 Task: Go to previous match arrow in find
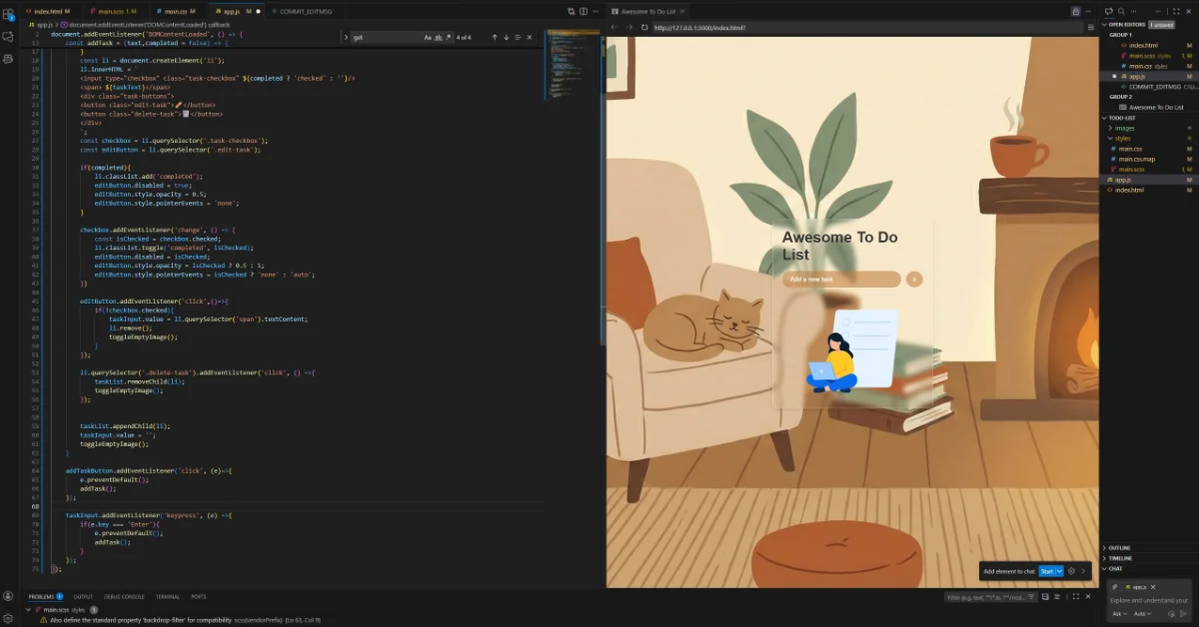(494, 37)
